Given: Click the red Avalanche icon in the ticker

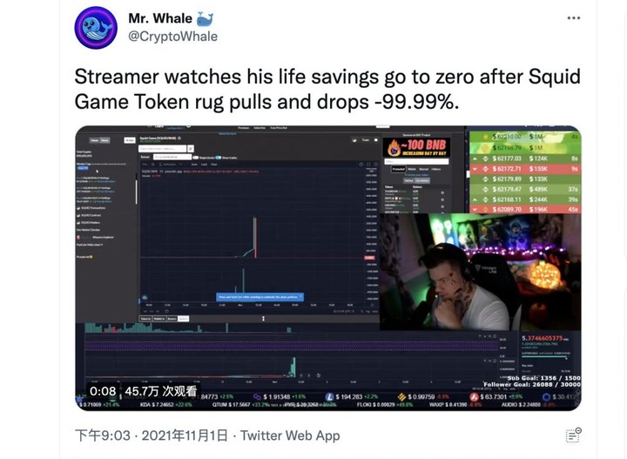Looking at the screenshot, I should click(x=475, y=396).
